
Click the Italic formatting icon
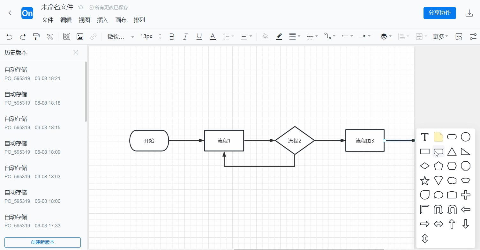coord(185,36)
